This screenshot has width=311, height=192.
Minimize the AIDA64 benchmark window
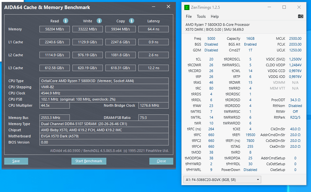click(x=154, y=6)
